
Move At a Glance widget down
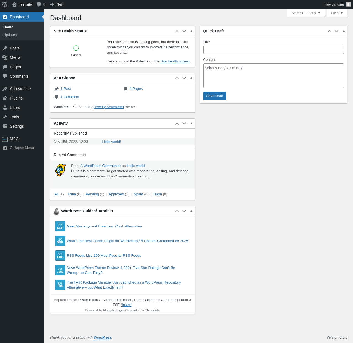click(184, 78)
